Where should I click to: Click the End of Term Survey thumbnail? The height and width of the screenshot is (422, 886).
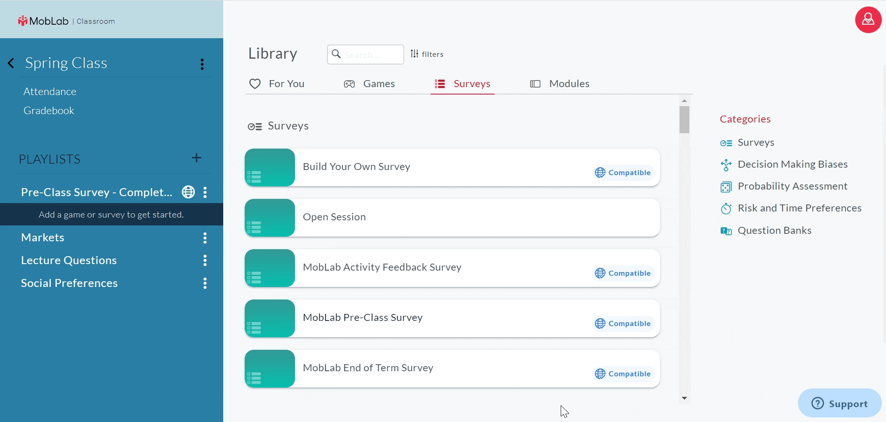pyautogui.click(x=270, y=368)
